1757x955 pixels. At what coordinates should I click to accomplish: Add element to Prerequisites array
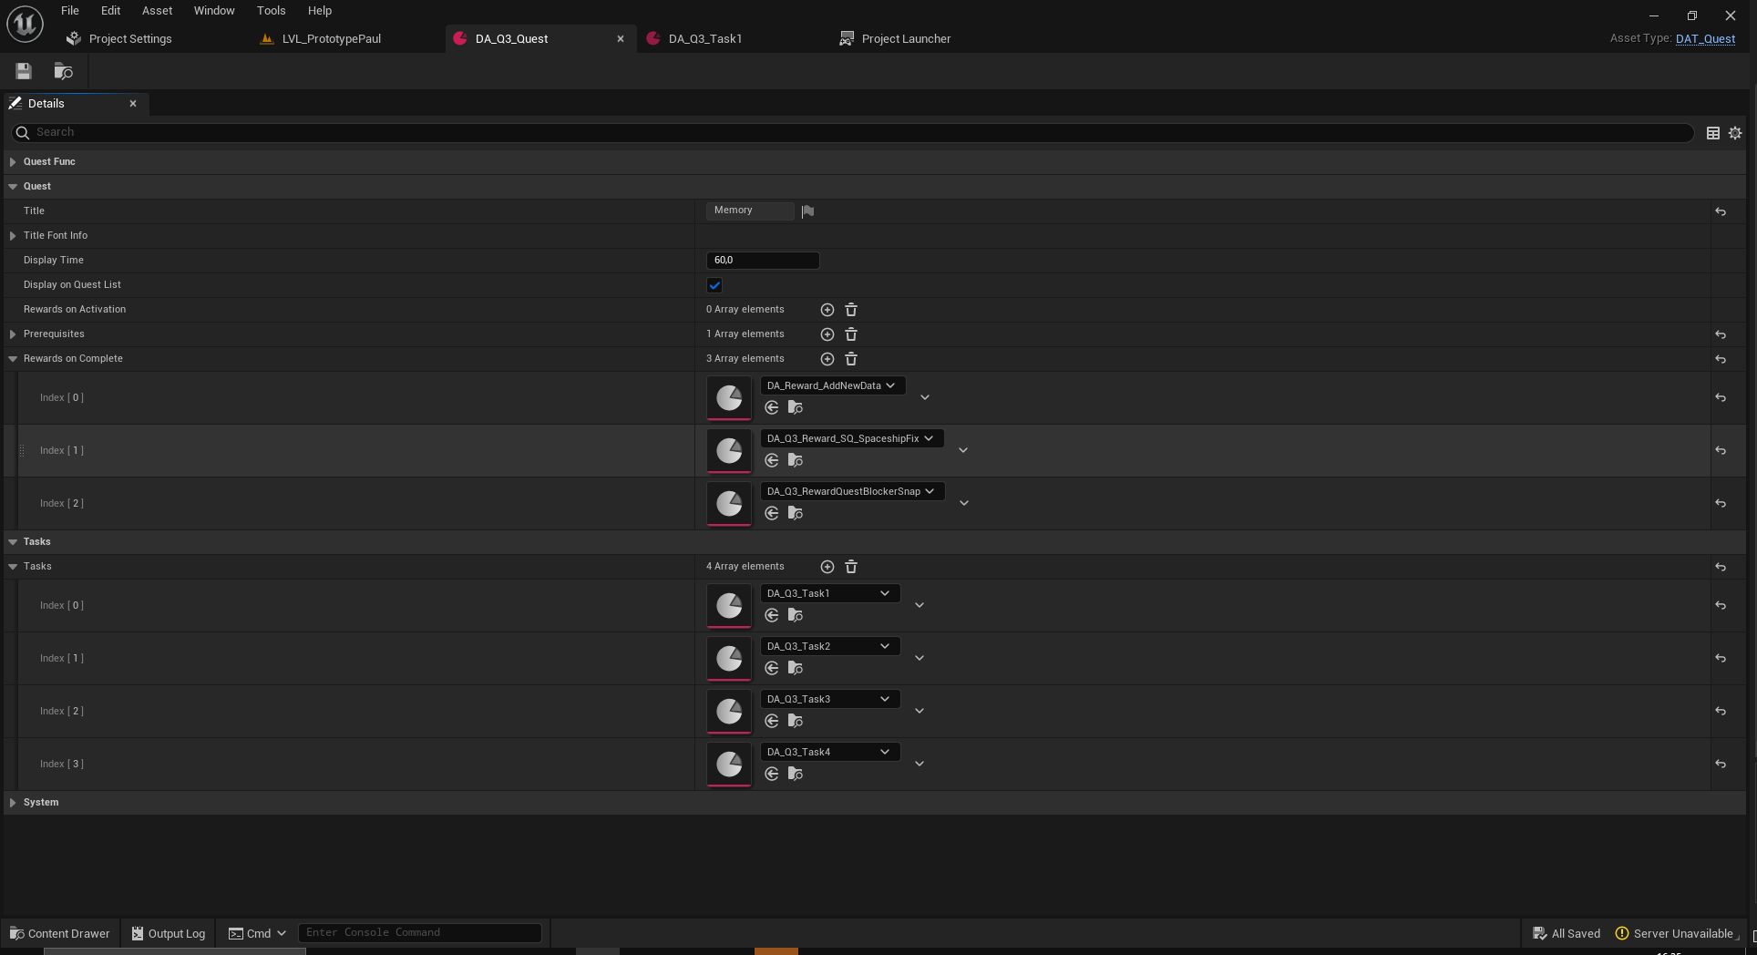pos(827,334)
